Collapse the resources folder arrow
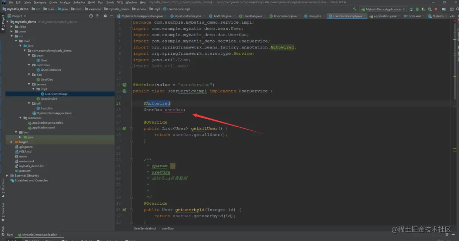Screen dimensions: 459x241 pyautogui.click(x=21, y=118)
